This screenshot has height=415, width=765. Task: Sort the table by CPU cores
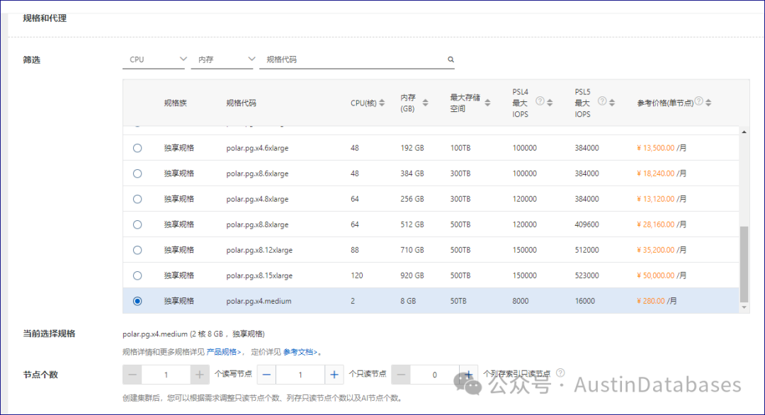tap(382, 103)
